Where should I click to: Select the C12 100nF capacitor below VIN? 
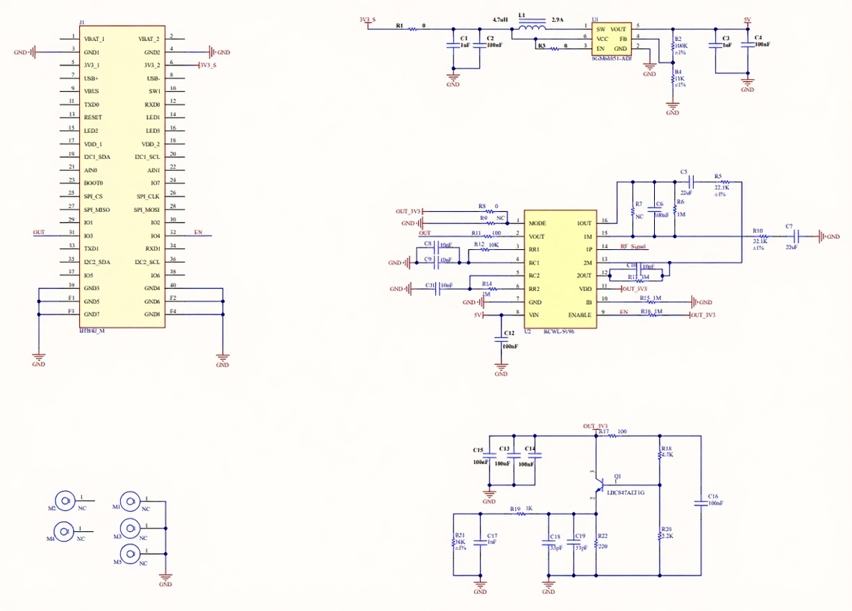[x=502, y=339]
